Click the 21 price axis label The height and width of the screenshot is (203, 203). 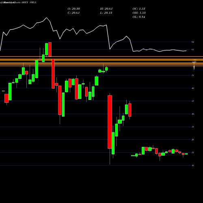[193, 153]
